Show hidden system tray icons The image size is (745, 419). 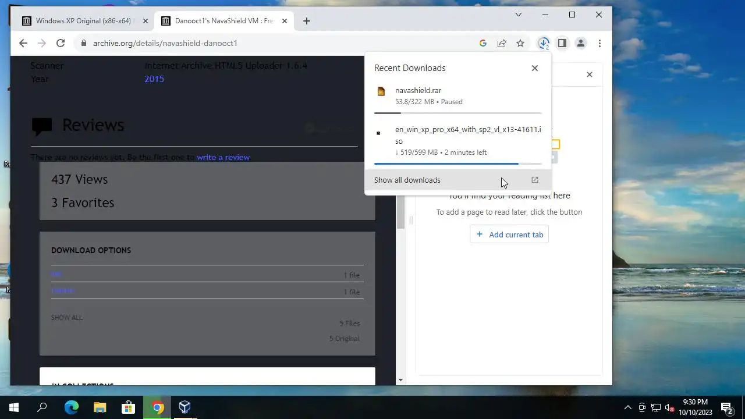628,407
